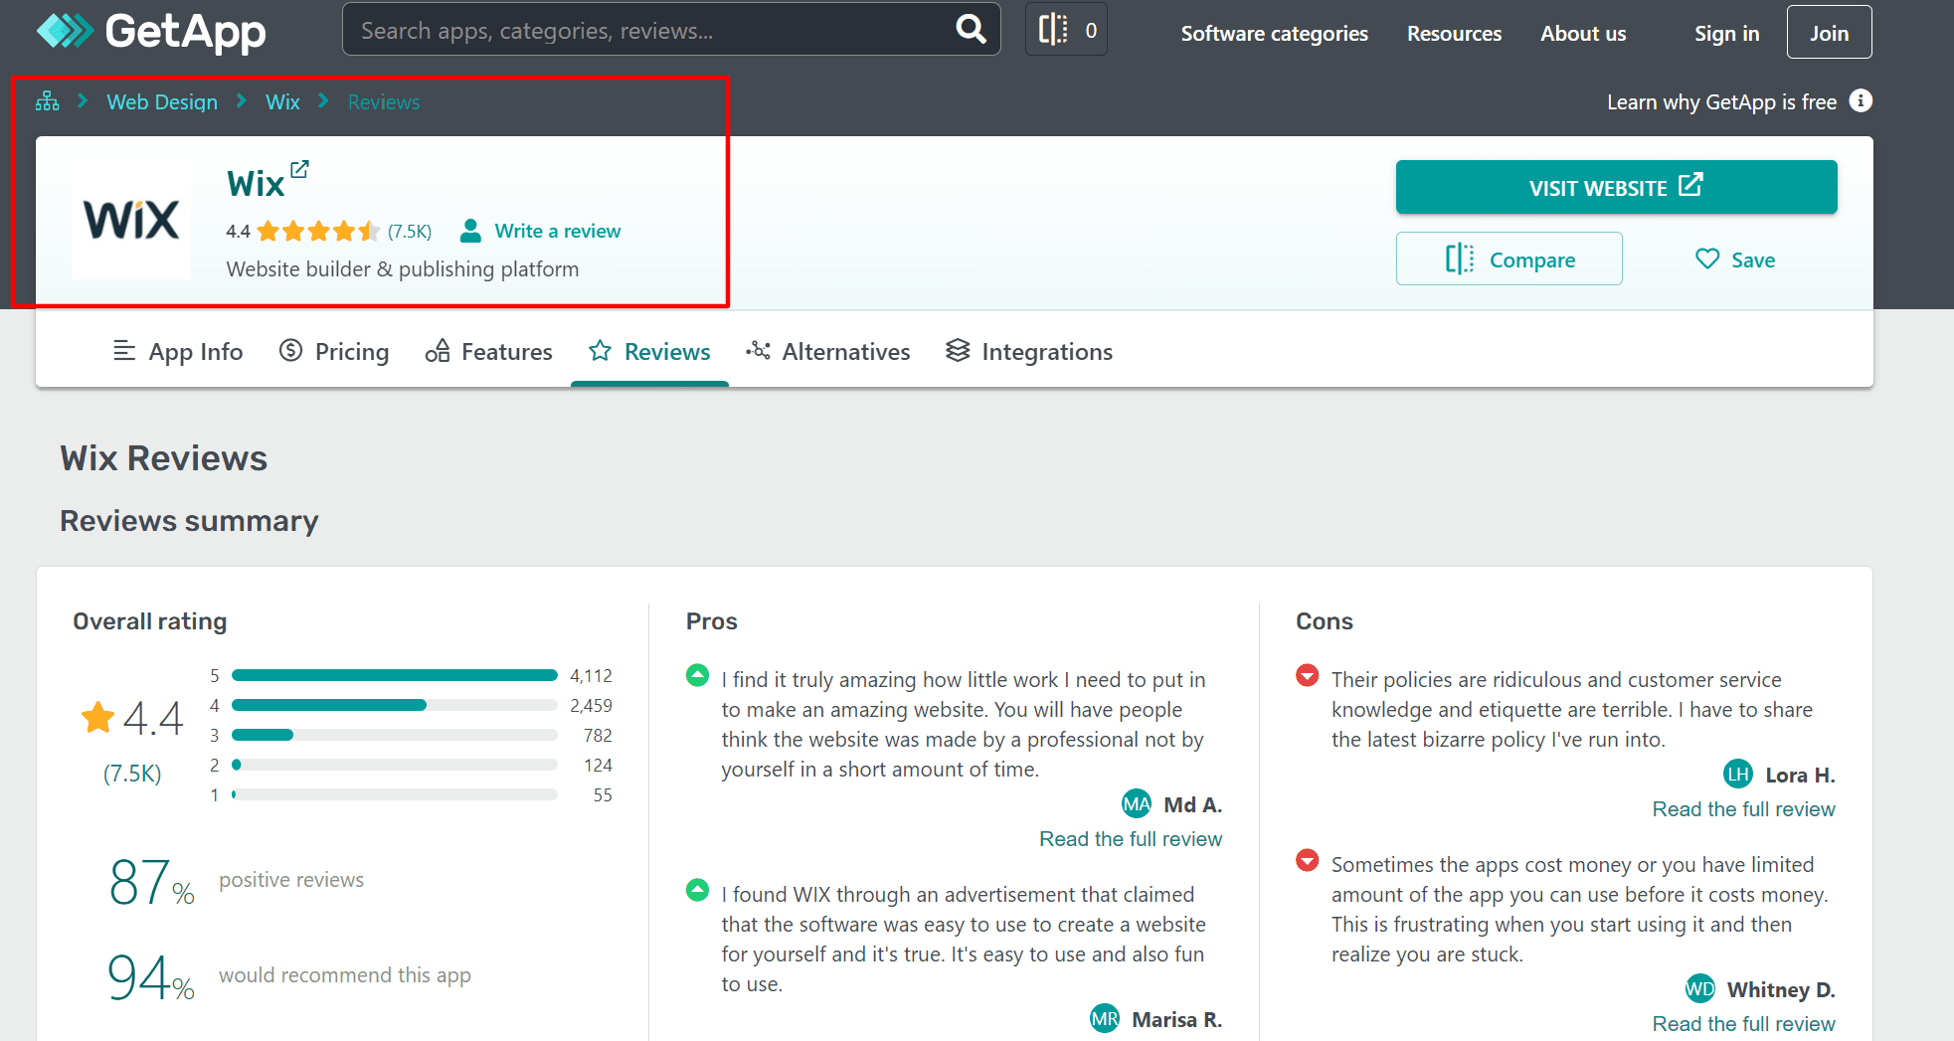The height and width of the screenshot is (1041, 1954).
Task: Click the red down-arrow icon on Whitney D. review
Action: click(1308, 861)
